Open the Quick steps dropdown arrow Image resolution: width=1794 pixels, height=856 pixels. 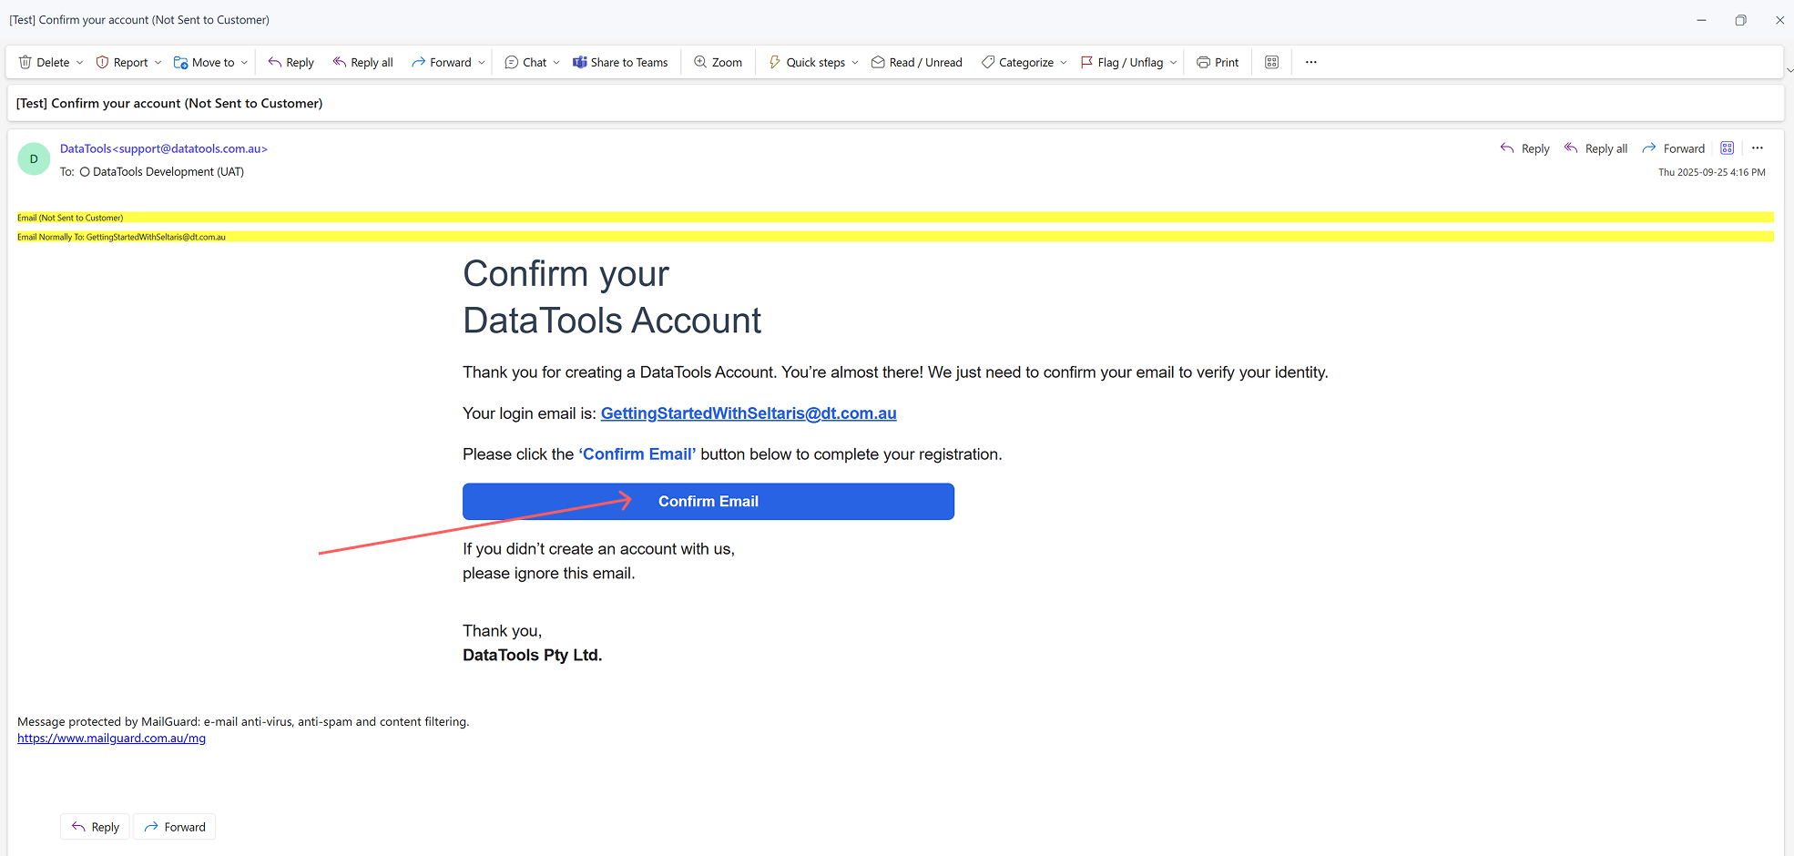[x=855, y=62]
